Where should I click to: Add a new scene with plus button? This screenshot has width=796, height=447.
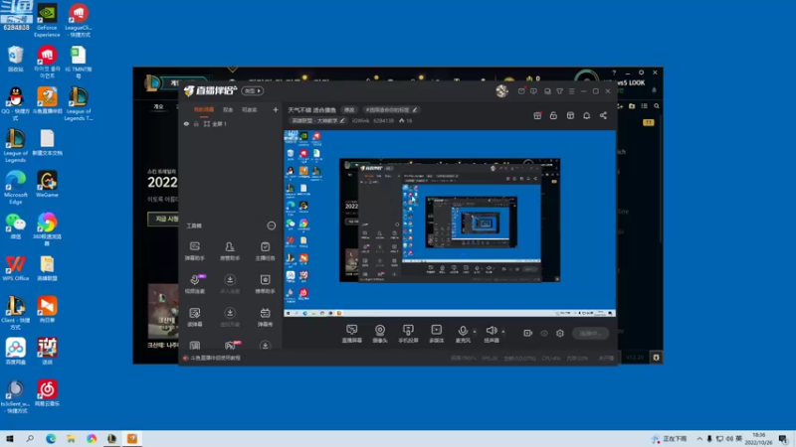(276, 109)
